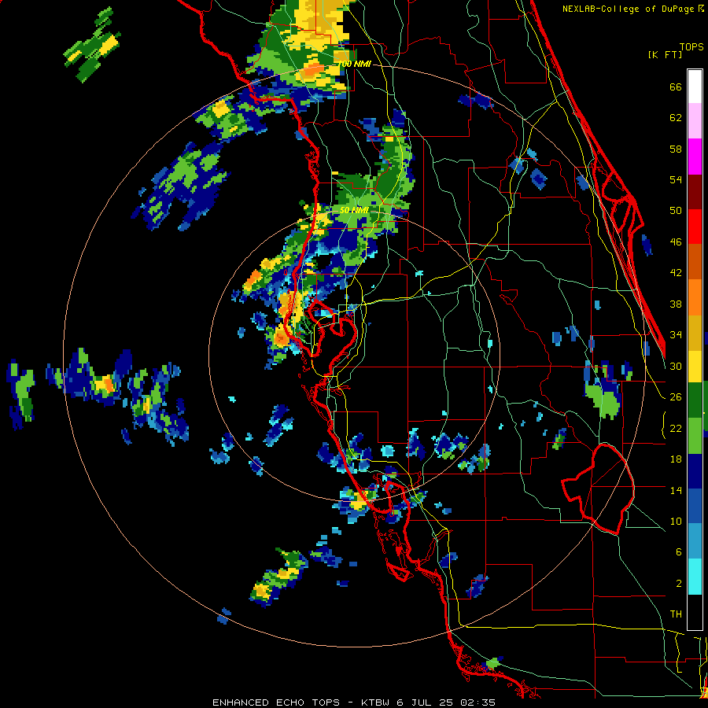The width and height of the screenshot is (708, 708).
Task: Select the magenta legend swatch
Action: point(695,157)
